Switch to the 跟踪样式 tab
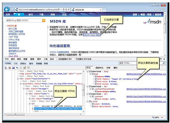Screen dimensions: 170x123 pos(99,68)
